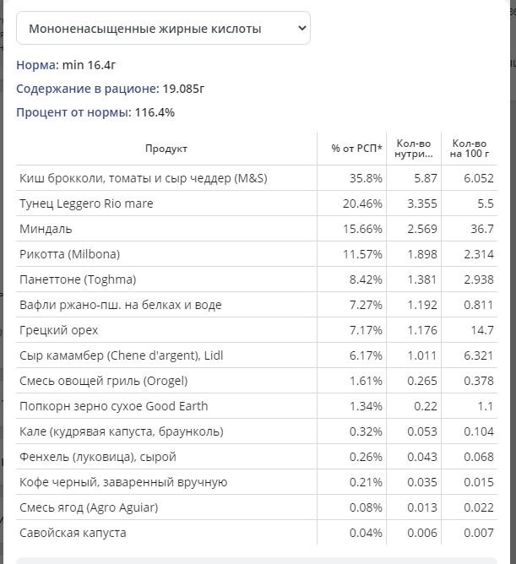Click the Процент от нормы: 116.4% line
Screen dimensions: 516x564
[x=95, y=112]
